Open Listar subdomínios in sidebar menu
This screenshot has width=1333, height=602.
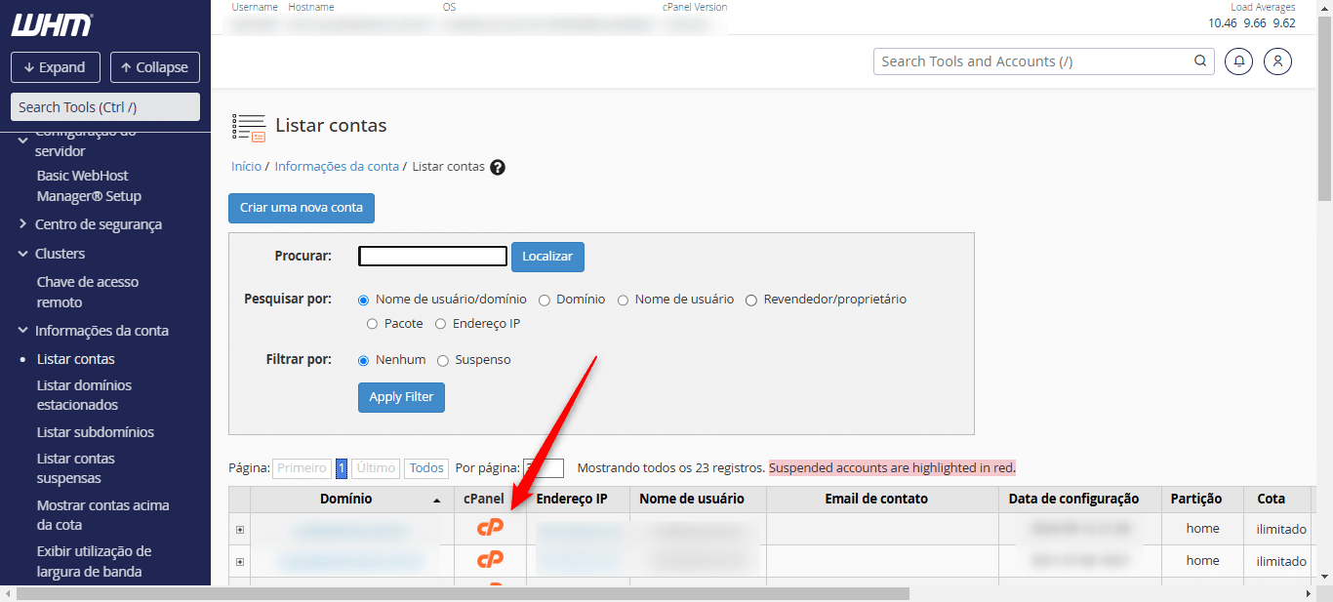pos(95,432)
